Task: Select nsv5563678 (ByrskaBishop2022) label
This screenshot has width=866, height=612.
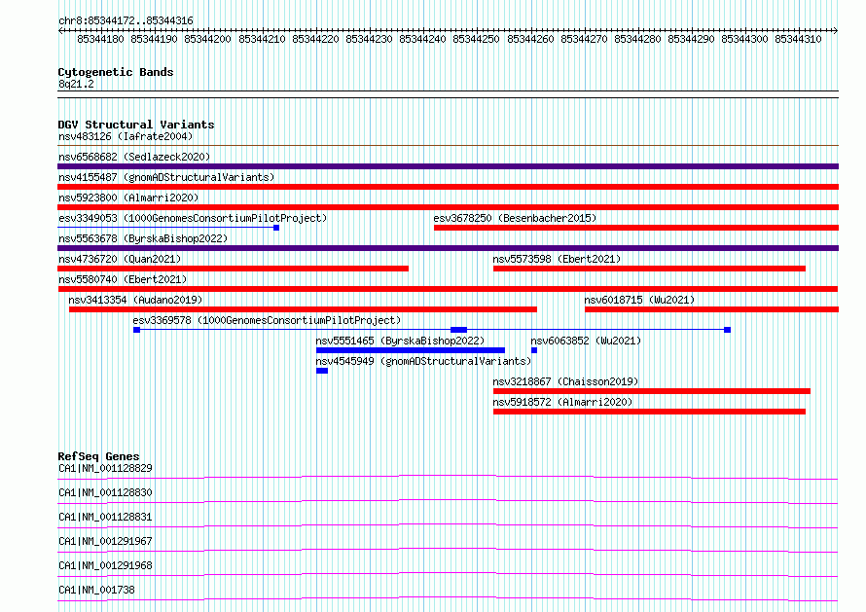Action: coord(143,238)
